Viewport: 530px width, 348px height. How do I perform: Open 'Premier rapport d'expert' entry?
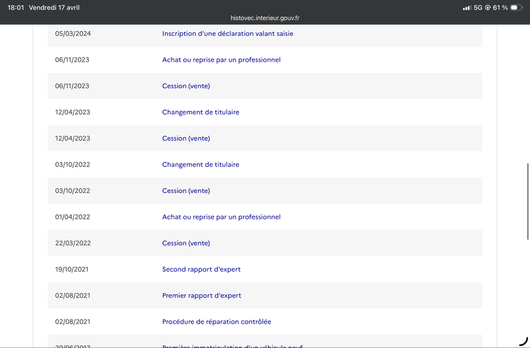point(201,296)
